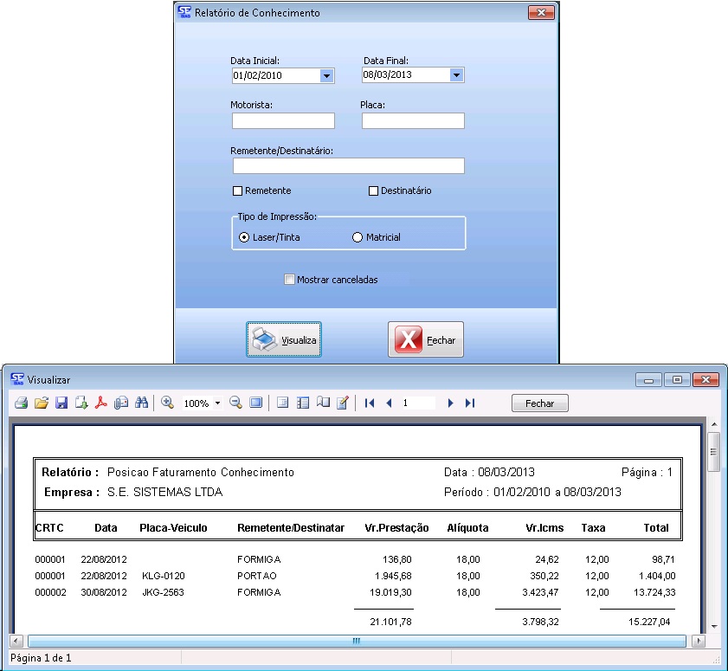Zoom in with magnifier plus icon
Image resolution: width=728 pixels, height=671 pixels.
pos(168,403)
